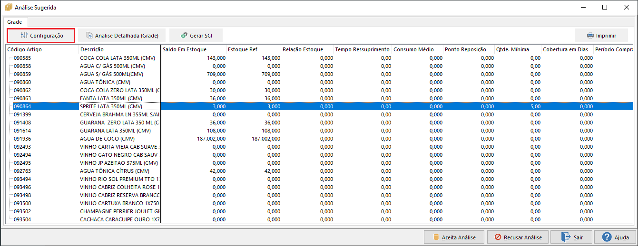This screenshot has width=638, height=246.
Task: Click 108,000 Saldo Em Estoque value
Action: [x=216, y=131]
